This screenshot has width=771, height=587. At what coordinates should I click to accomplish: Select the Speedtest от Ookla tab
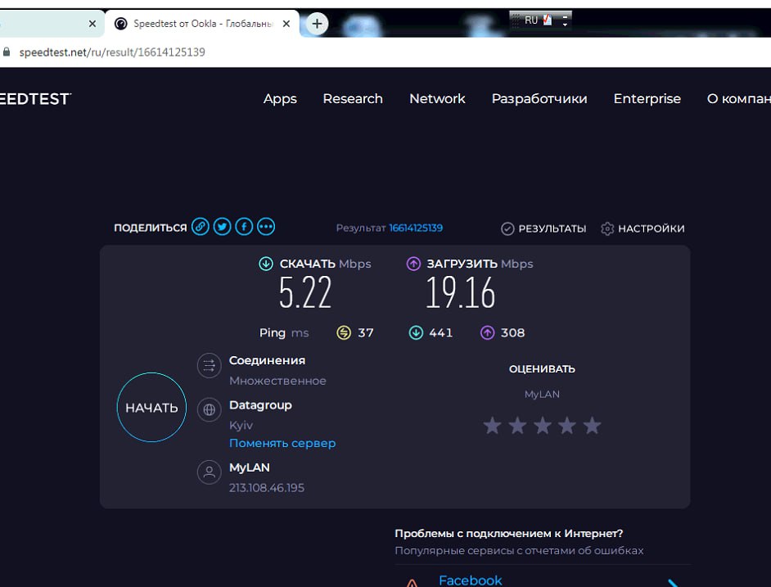tap(202, 24)
